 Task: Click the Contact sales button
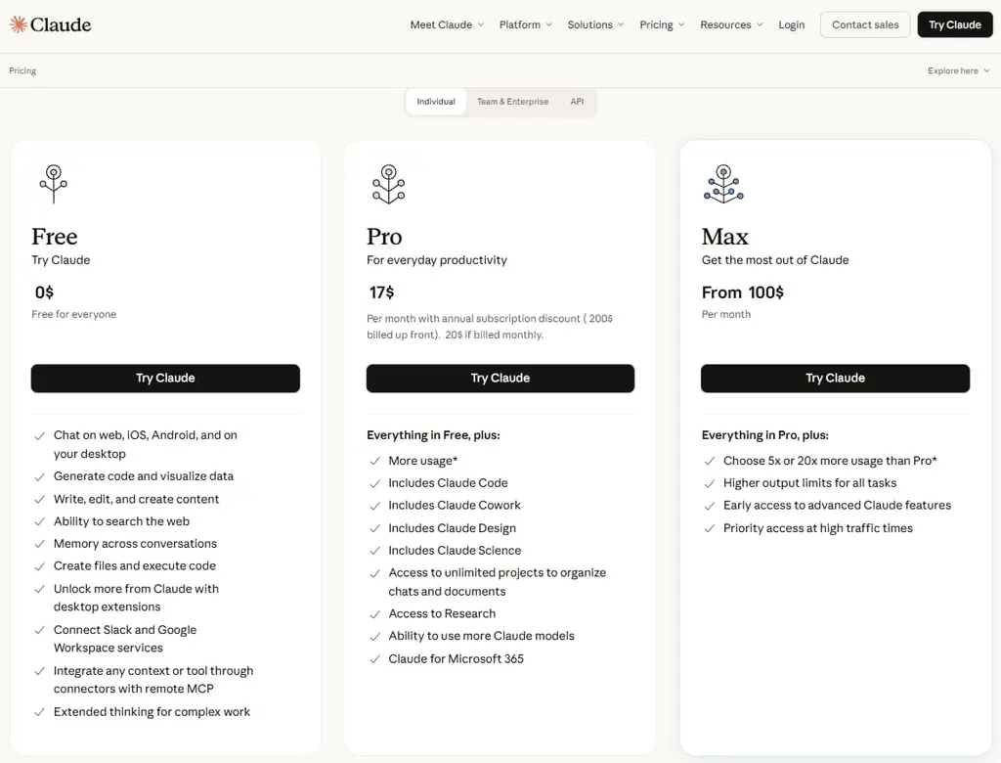click(x=865, y=24)
